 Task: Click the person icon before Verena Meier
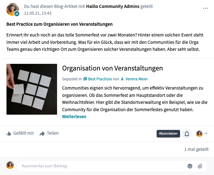point(122,79)
